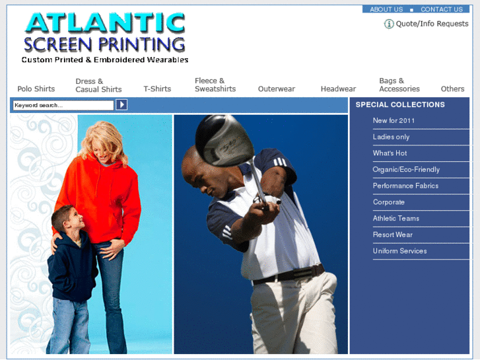This screenshot has height=360, width=480.
Task: Browse Organic/Eco-Friendly collection
Action: [406, 169]
